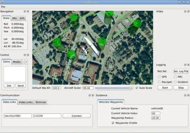Click the gains list box

click(15, 74)
